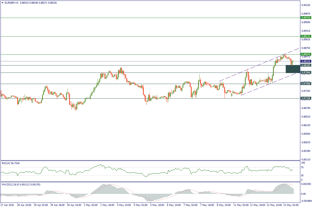Click the EURGBP,H1 chart title text

[10, 3]
